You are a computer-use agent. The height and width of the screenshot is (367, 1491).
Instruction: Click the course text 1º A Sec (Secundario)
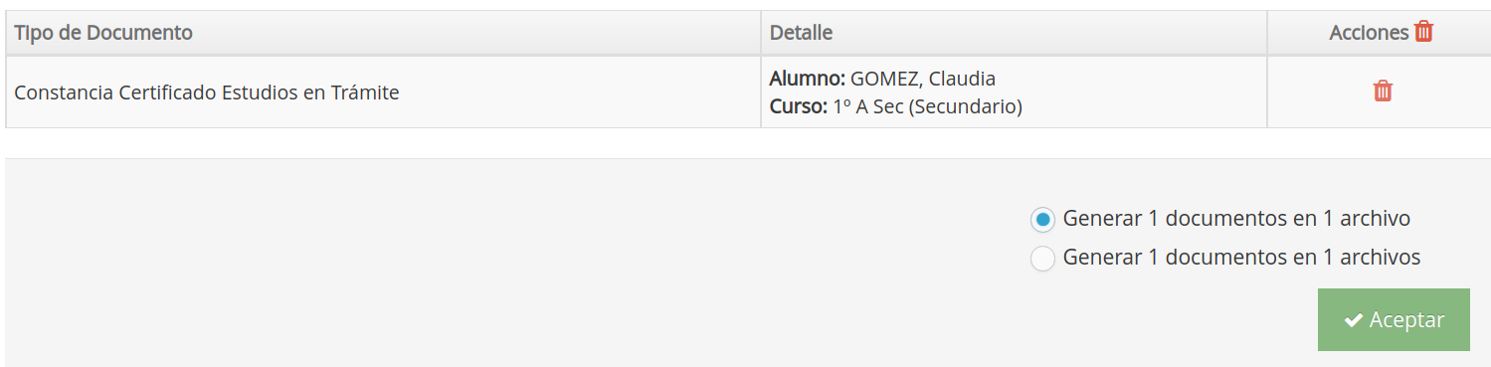(927, 105)
